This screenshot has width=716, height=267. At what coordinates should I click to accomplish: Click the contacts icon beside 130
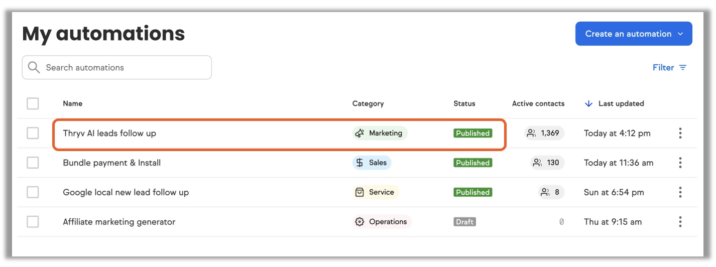(537, 163)
